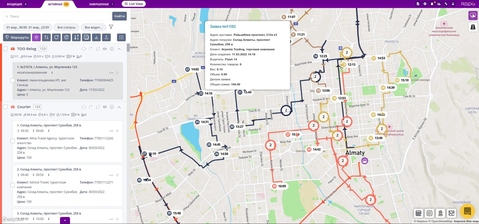Screen dimensions: 479x224
Task: Reorder Courier route stops with arrows icon
Action: pos(98,107)
